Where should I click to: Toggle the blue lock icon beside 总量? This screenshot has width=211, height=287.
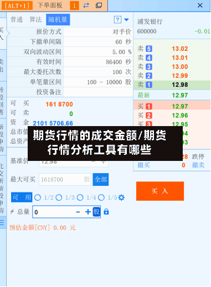(106, 212)
